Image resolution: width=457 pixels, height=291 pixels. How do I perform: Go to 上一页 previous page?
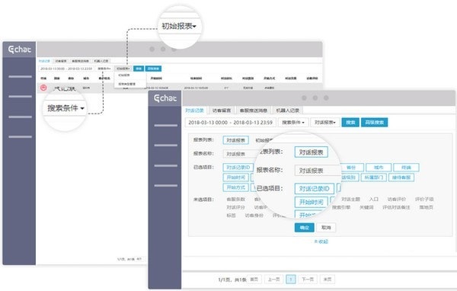click(273, 280)
